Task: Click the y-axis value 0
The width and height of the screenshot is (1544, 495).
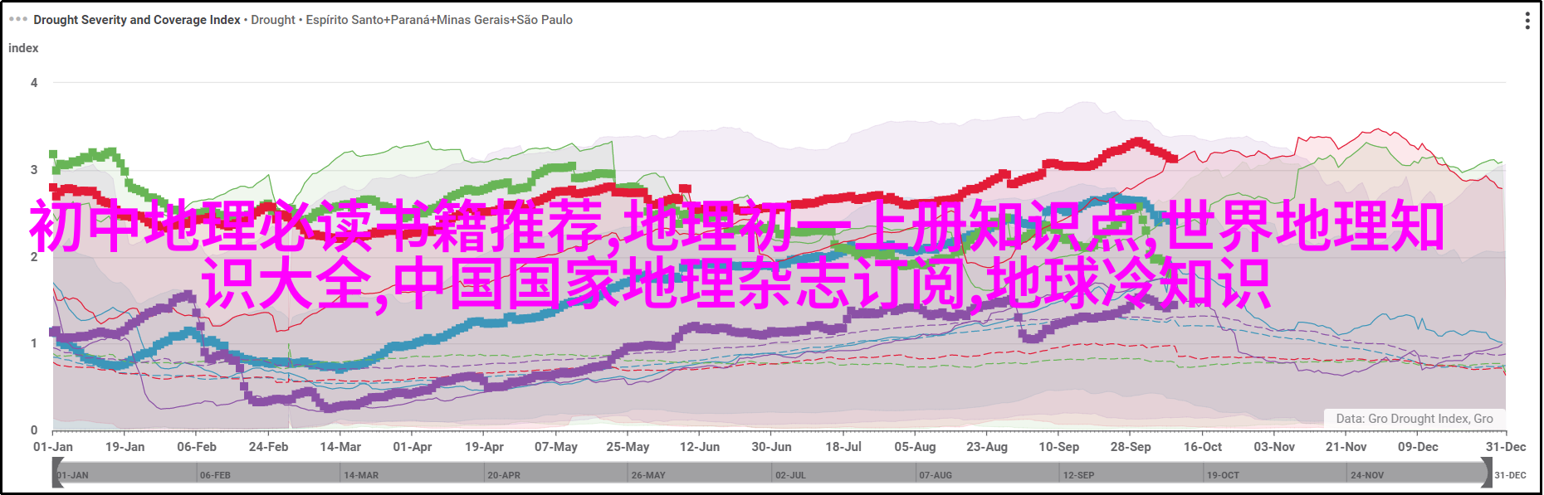Action: (x=34, y=430)
